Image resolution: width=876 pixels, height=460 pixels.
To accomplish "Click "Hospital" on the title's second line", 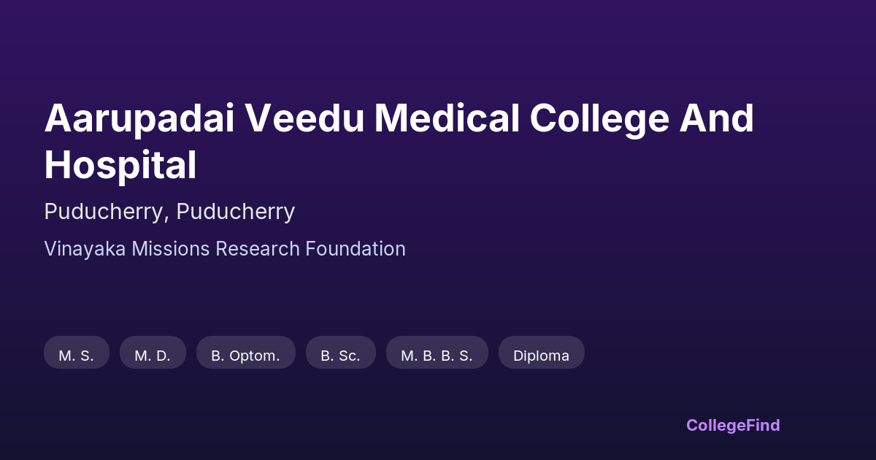I will 120,165.
